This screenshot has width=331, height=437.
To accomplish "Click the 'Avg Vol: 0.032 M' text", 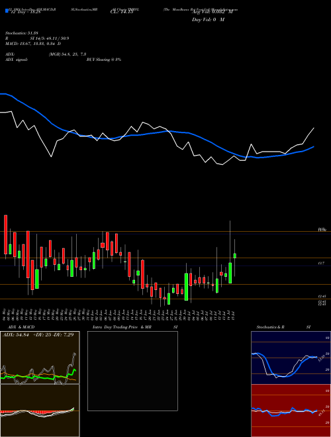I will tap(212, 12).
